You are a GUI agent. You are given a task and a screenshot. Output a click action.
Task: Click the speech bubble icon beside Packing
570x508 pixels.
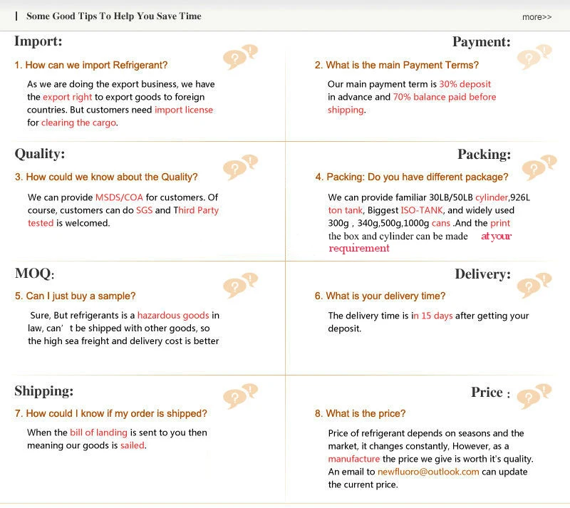coord(538,167)
